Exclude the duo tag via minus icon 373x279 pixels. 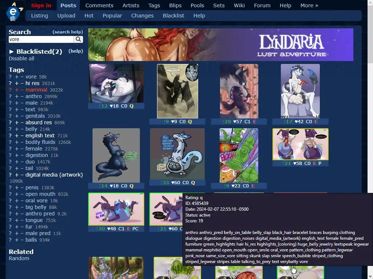[22, 162]
